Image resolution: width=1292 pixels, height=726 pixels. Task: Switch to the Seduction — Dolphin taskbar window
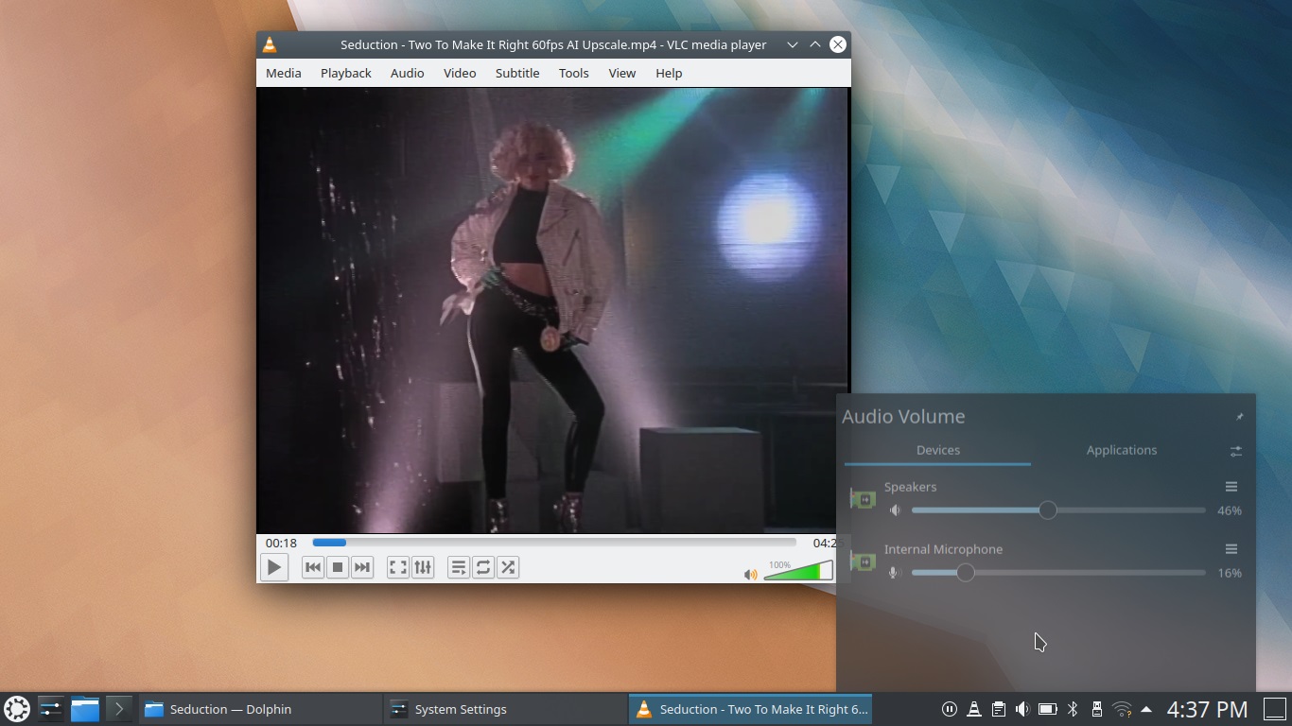click(260, 709)
